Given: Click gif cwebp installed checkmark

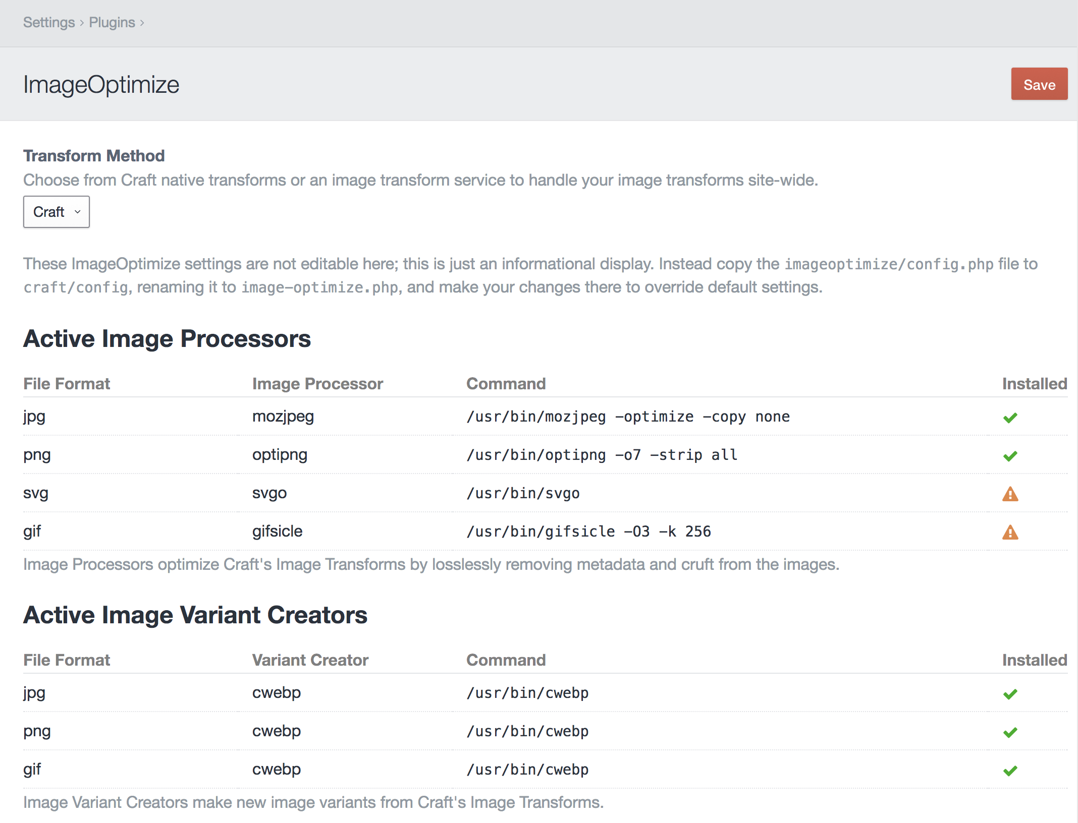Looking at the screenshot, I should 1010,771.
